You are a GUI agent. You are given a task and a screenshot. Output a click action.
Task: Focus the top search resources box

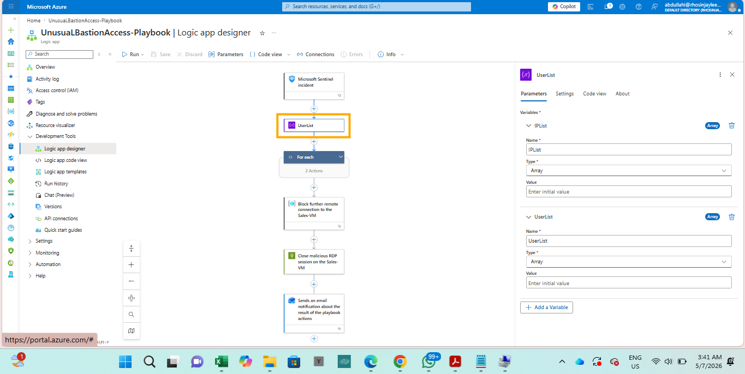377,7
